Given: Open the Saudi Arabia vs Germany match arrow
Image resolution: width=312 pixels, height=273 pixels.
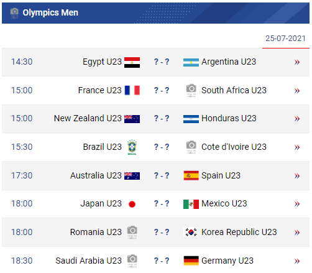Looking at the screenshot, I should click(x=297, y=261).
